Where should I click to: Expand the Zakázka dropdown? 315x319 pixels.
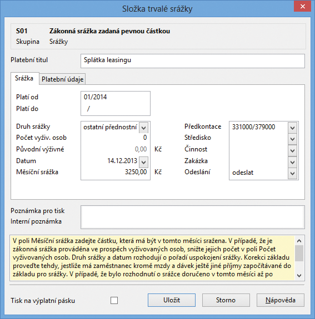(292, 162)
